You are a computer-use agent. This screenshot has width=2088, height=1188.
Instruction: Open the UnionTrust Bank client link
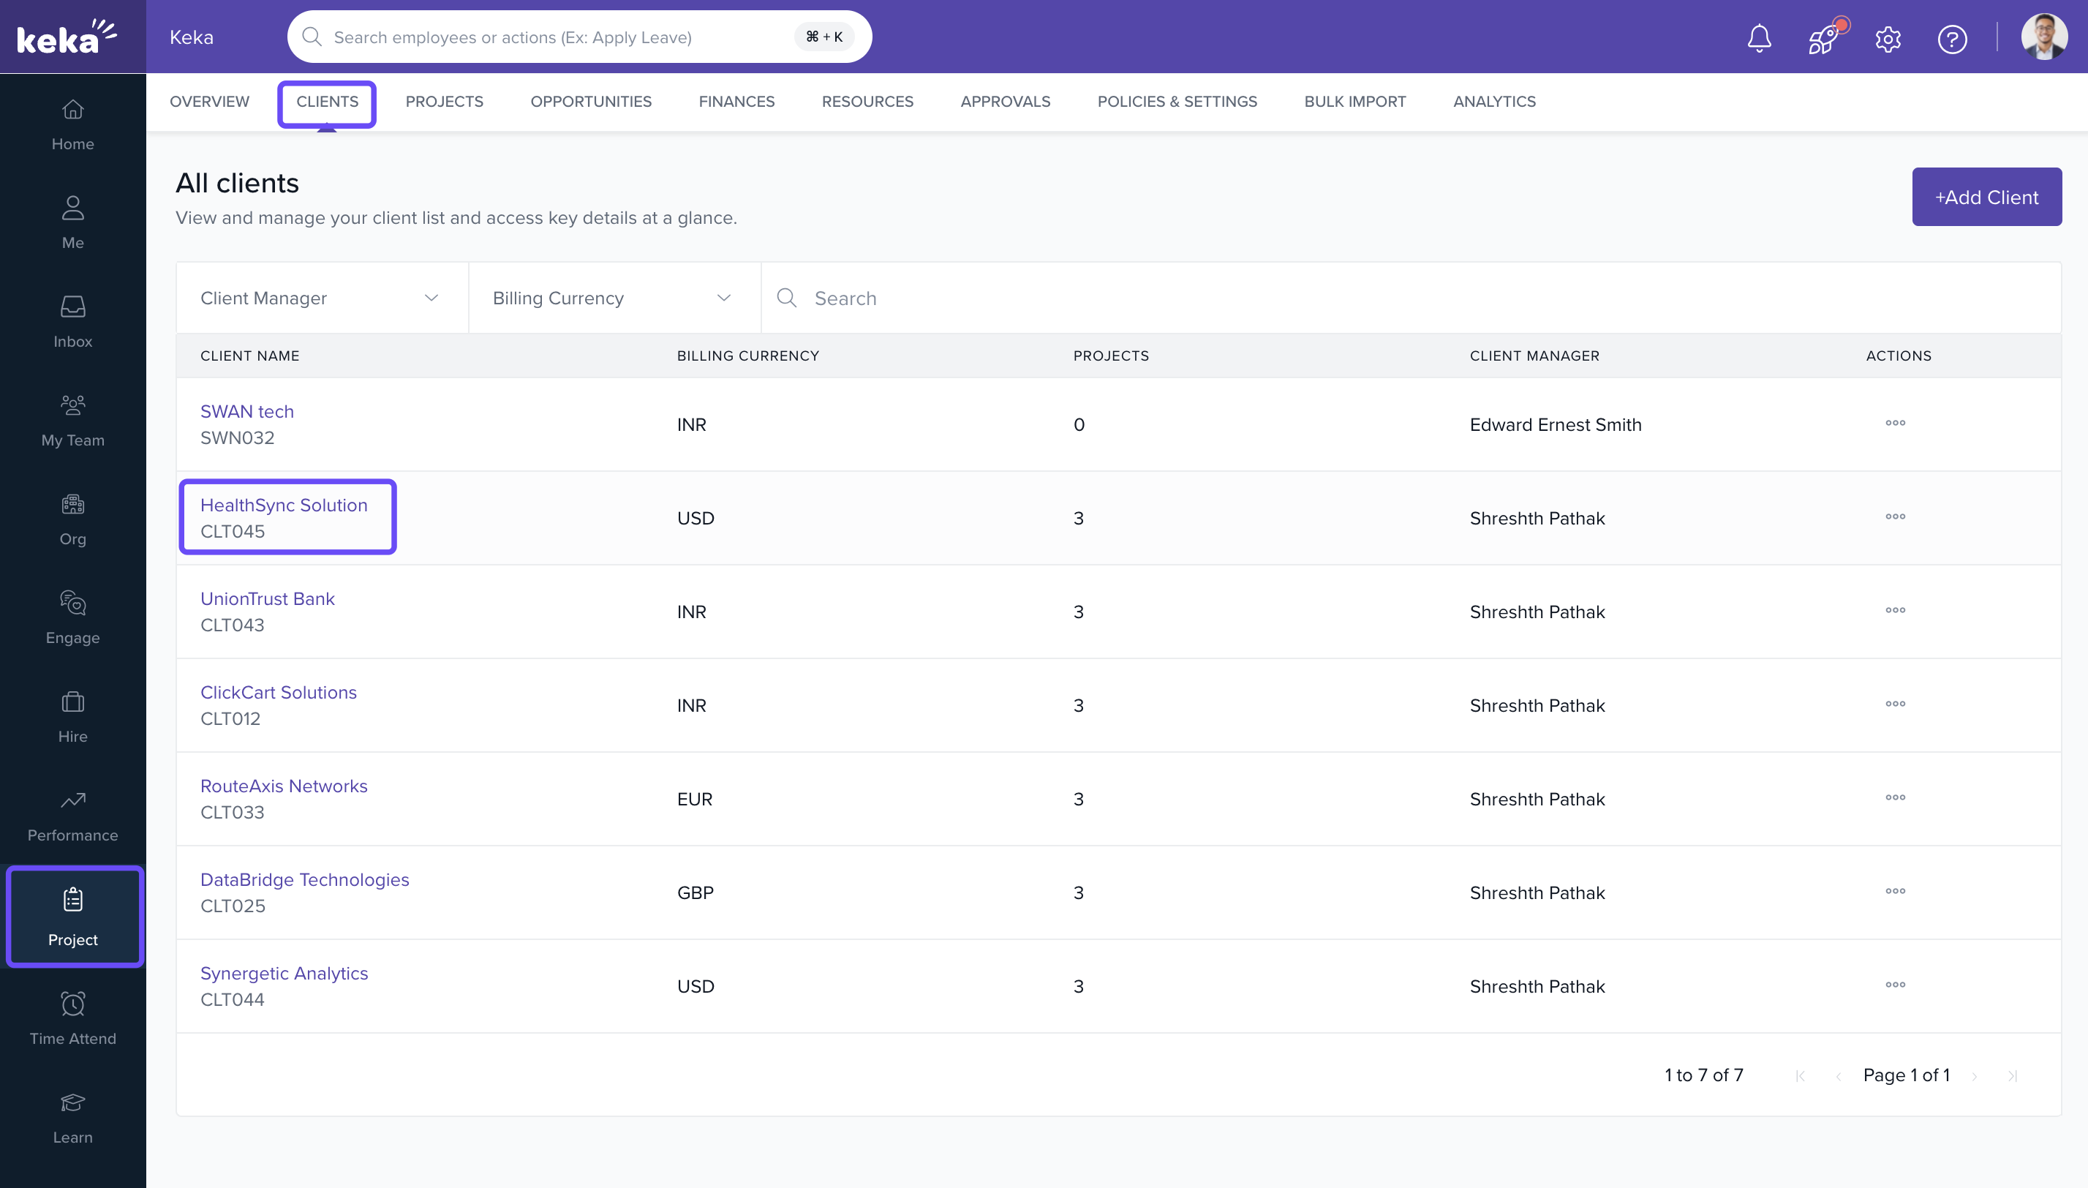[268, 598]
